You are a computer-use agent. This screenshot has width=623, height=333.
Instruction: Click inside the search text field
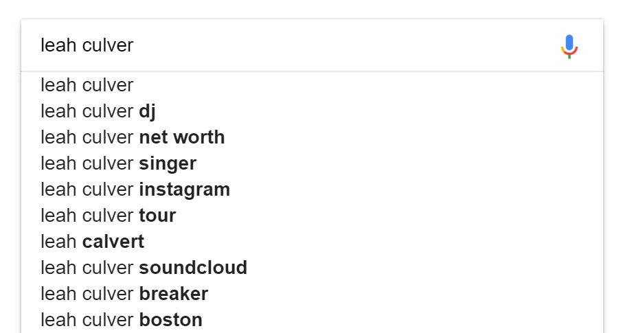tap(275, 46)
